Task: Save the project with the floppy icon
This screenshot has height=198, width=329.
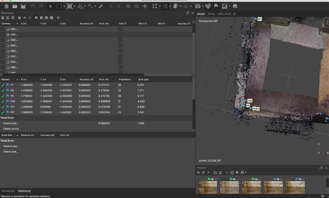Action: pyautogui.click(x=23, y=6)
